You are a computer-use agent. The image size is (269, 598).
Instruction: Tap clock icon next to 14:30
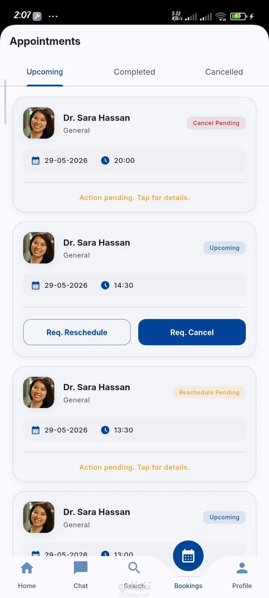click(105, 285)
